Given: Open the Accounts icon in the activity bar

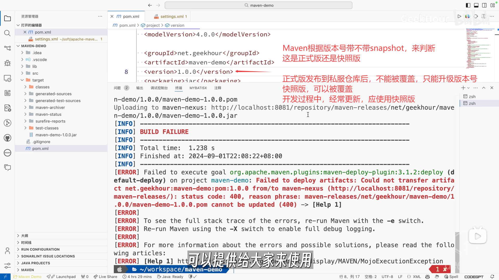Looking at the screenshot, I should (8, 251).
